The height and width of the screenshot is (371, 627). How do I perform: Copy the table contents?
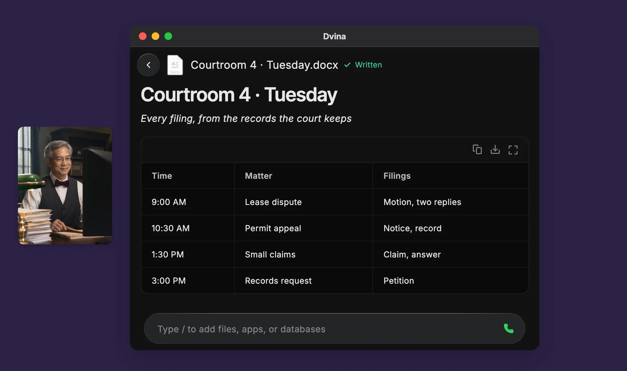(477, 149)
